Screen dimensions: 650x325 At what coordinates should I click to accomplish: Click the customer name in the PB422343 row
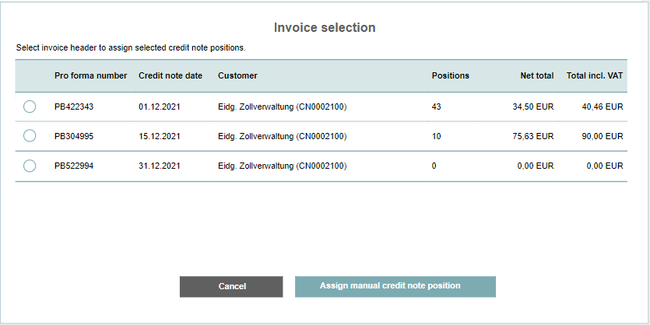[x=282, y=107]
